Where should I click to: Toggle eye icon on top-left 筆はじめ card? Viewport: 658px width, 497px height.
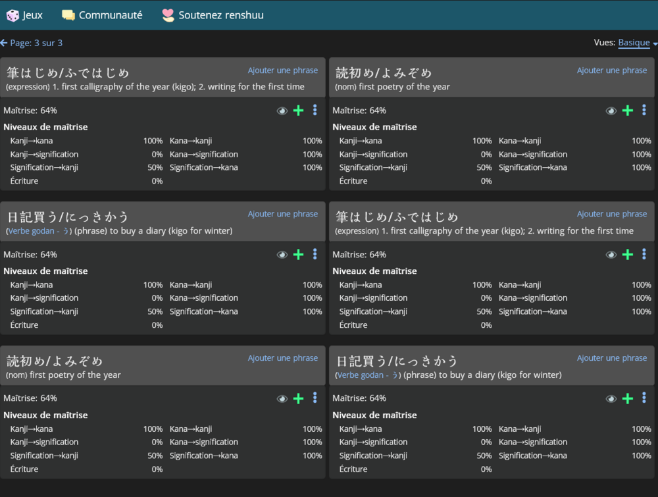[x=282, y=111]
